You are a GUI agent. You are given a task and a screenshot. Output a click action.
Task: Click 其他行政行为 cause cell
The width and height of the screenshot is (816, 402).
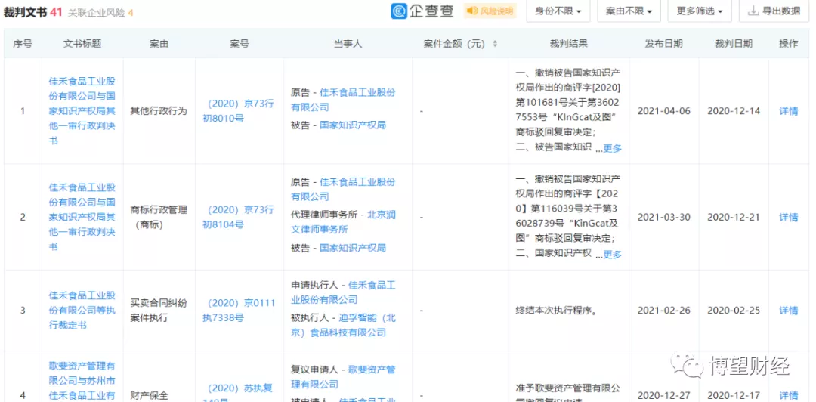159,111
